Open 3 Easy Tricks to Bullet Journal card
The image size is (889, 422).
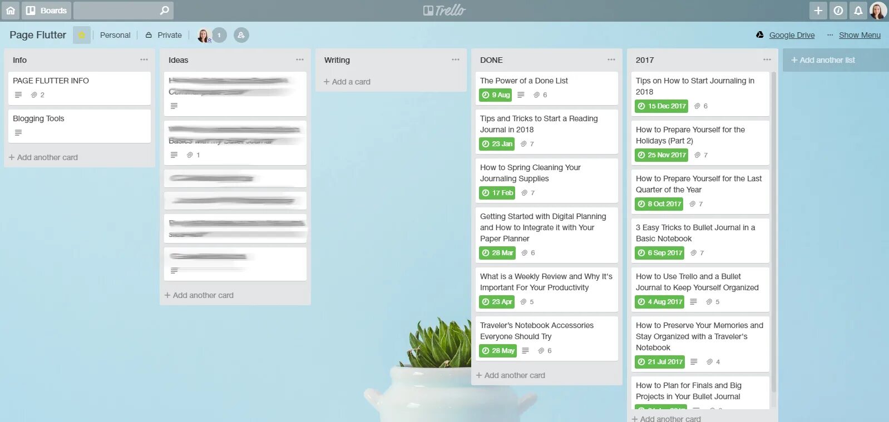click(x=700, y=240)
